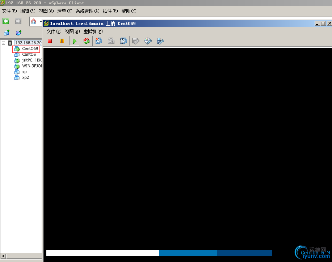Open 插件(P) menu
Image resolution: width=332 pixels, height=262 pixels.
coord(110,11)
